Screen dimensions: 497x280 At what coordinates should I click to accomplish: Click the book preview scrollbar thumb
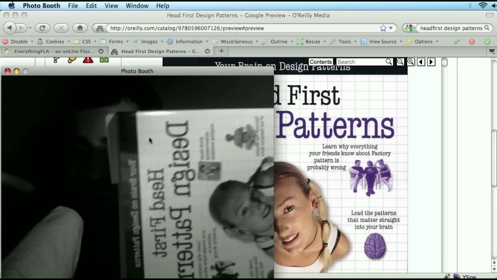(445, 62)
